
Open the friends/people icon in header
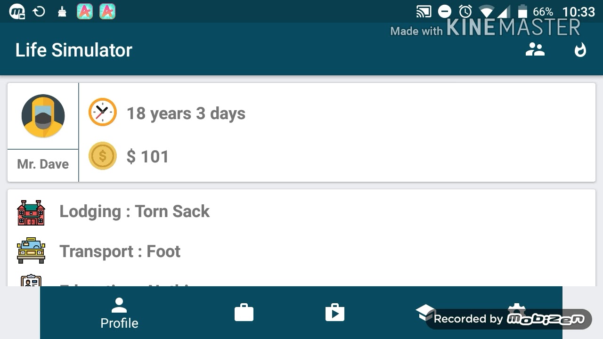click(x=535, y=49)
